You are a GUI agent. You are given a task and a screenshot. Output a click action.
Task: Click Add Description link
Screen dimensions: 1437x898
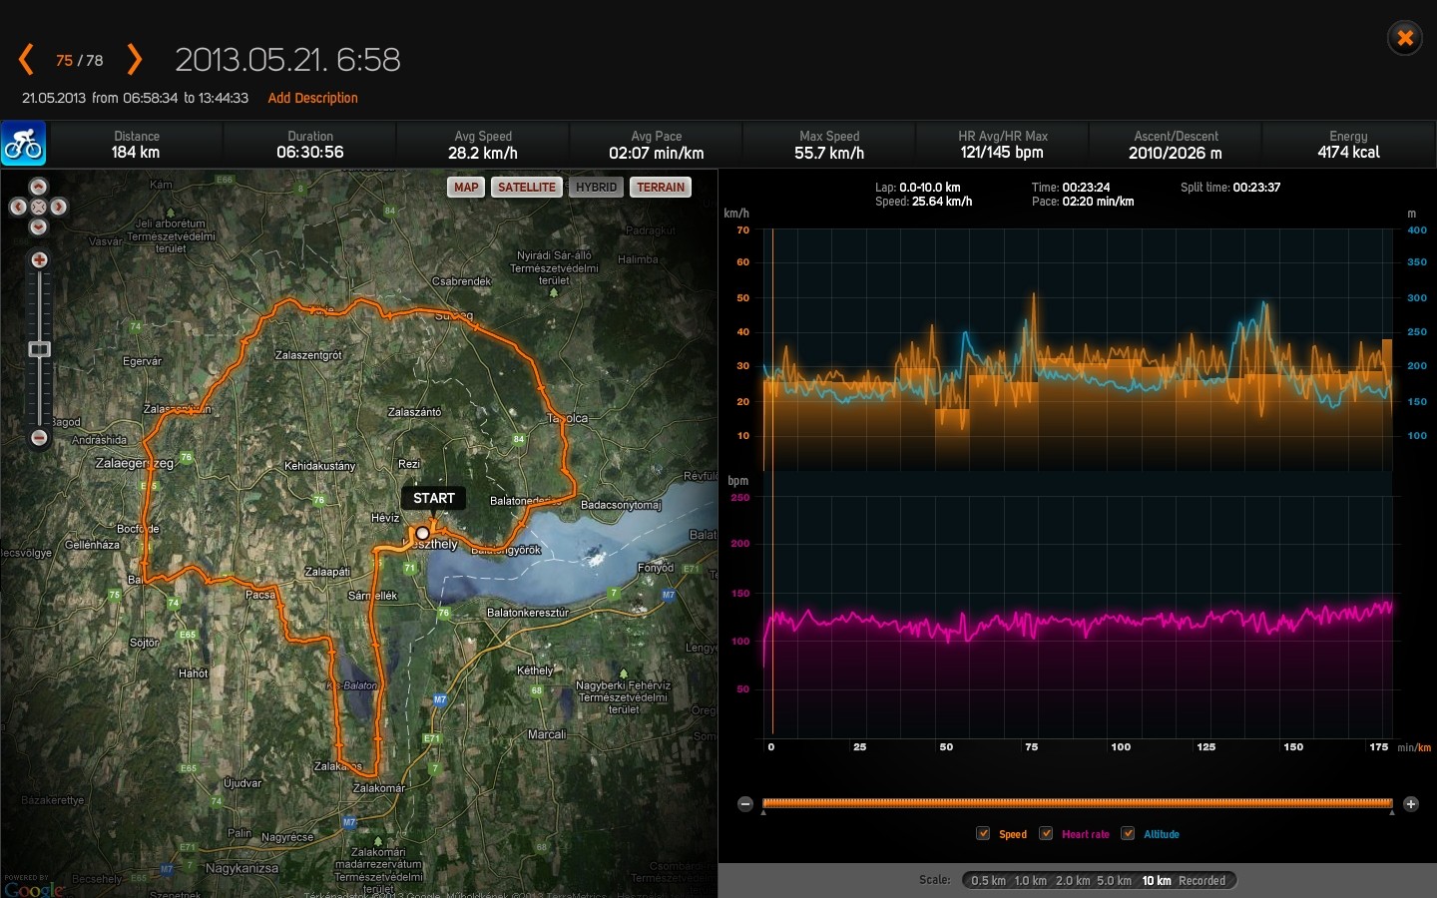coord(312,98)
